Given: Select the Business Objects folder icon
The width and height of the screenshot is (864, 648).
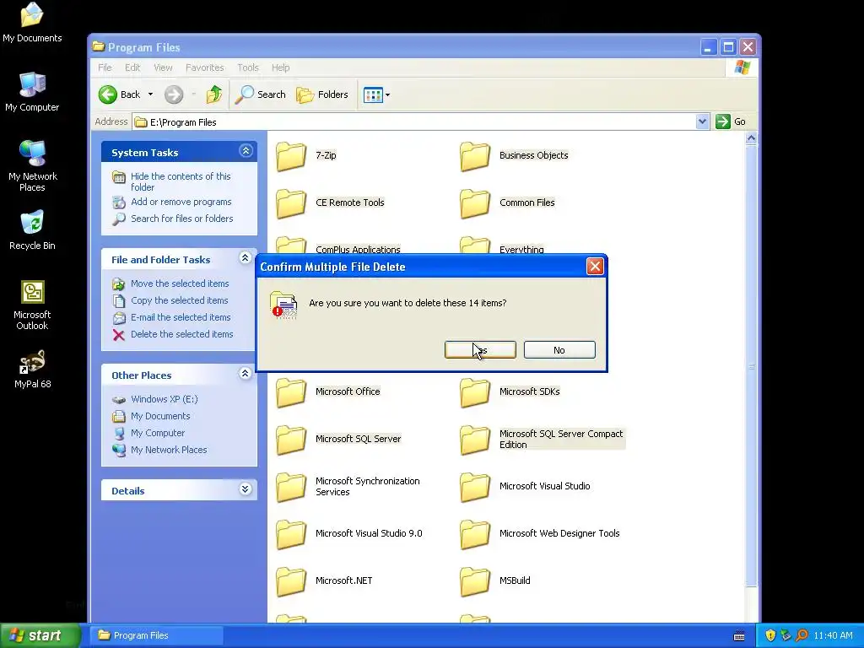Looking at the screenshot, I should [474, 156].
